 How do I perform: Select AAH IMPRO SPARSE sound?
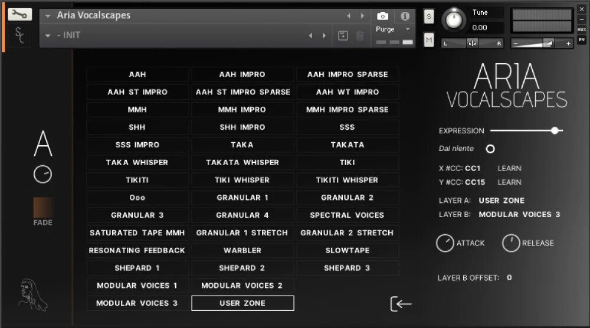coord(348,74)
